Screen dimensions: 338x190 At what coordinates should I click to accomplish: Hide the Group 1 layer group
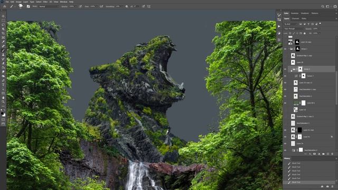285,49
